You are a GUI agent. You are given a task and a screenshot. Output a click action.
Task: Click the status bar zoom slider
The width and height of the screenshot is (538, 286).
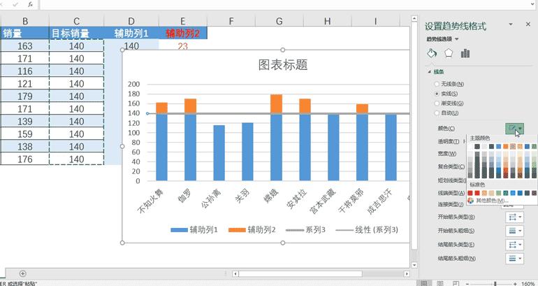495,284
